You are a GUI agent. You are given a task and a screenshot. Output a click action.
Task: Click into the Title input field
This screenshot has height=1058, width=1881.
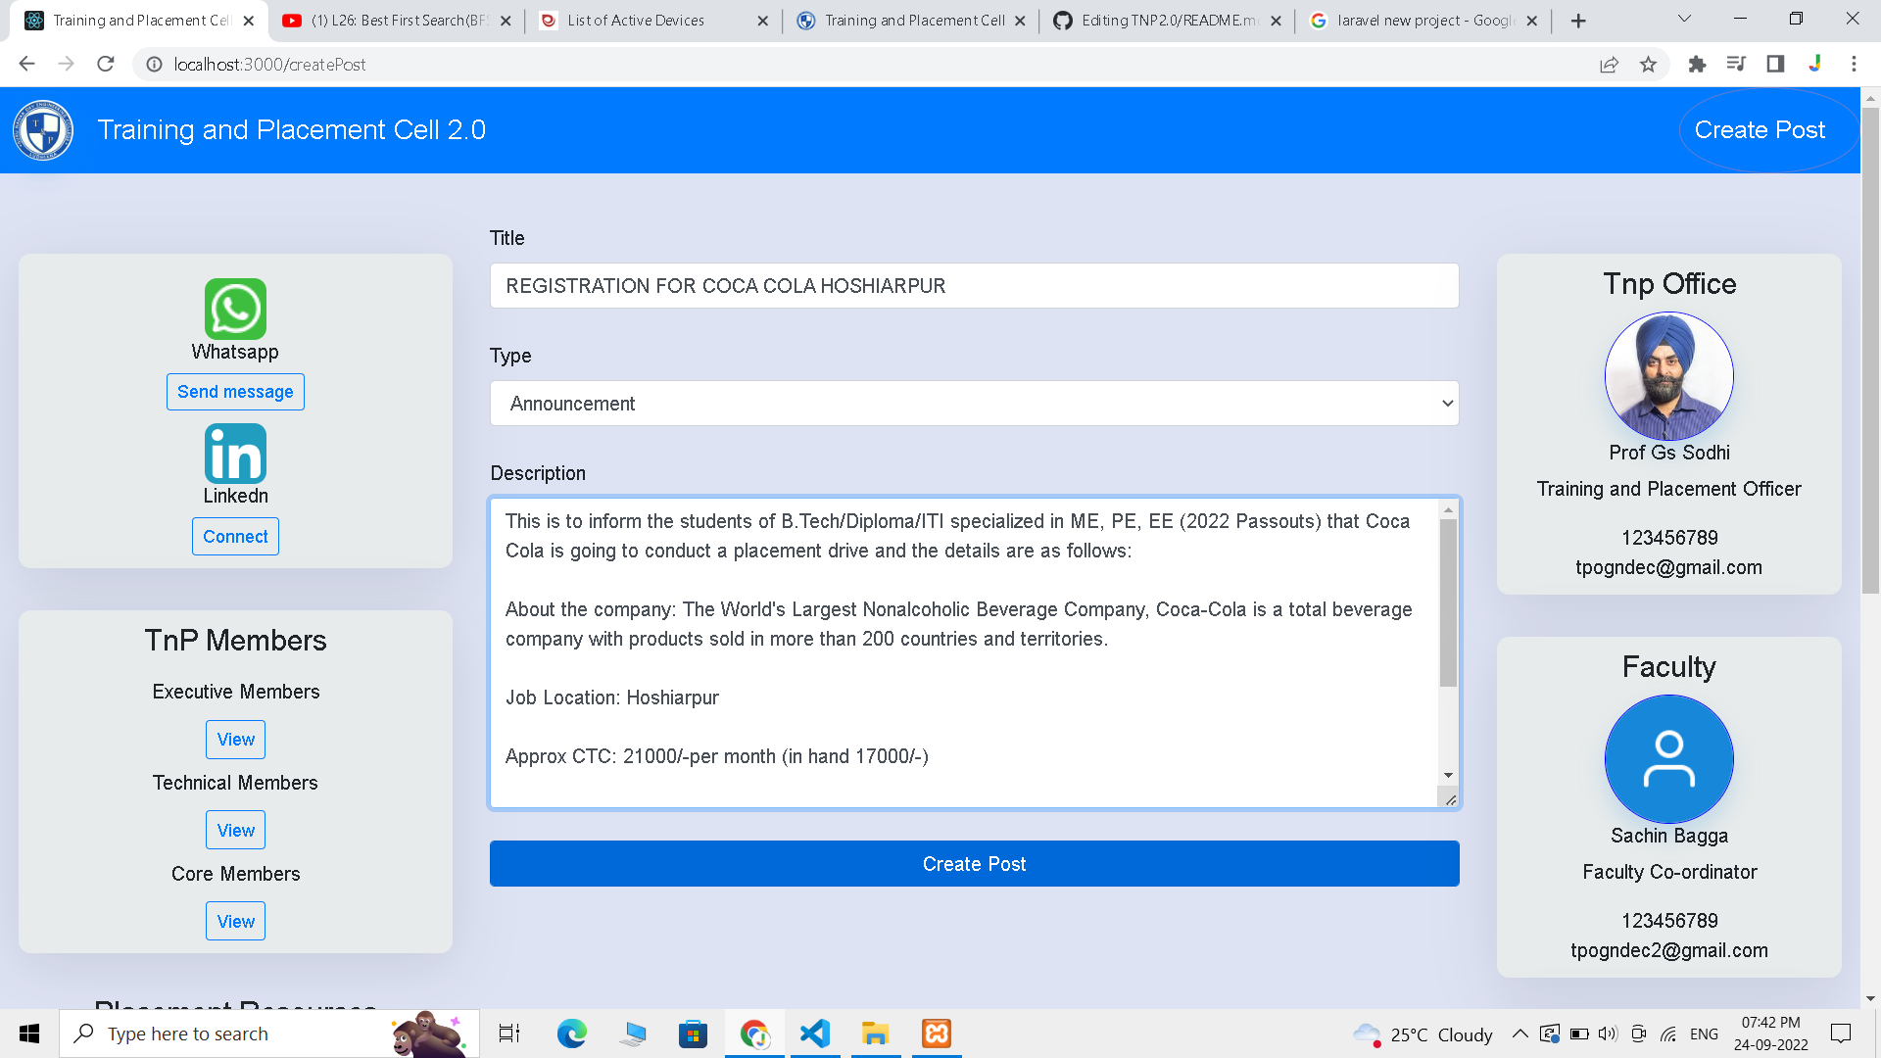974,286
